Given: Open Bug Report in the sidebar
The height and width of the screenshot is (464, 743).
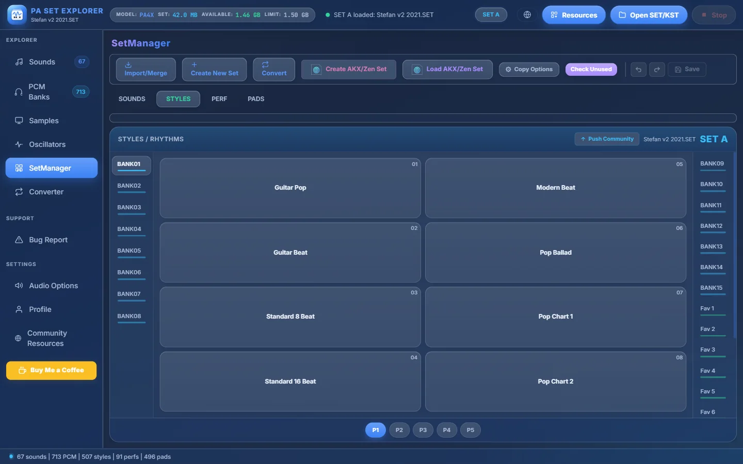Looking at the screenshot, I should coord(52,240).
